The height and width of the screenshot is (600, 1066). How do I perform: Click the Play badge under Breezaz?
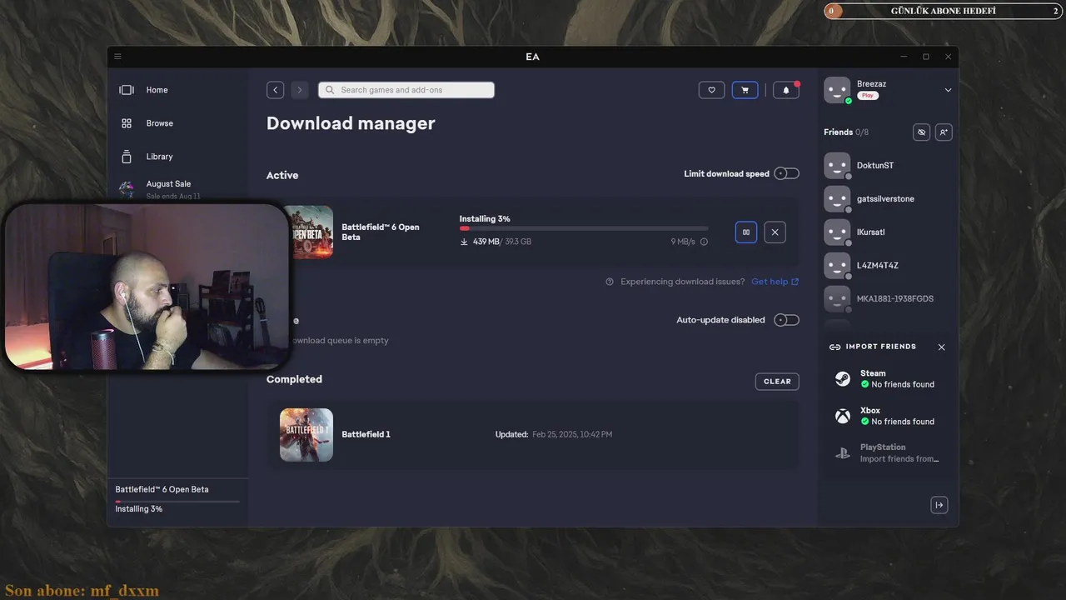tap(868, 96)
